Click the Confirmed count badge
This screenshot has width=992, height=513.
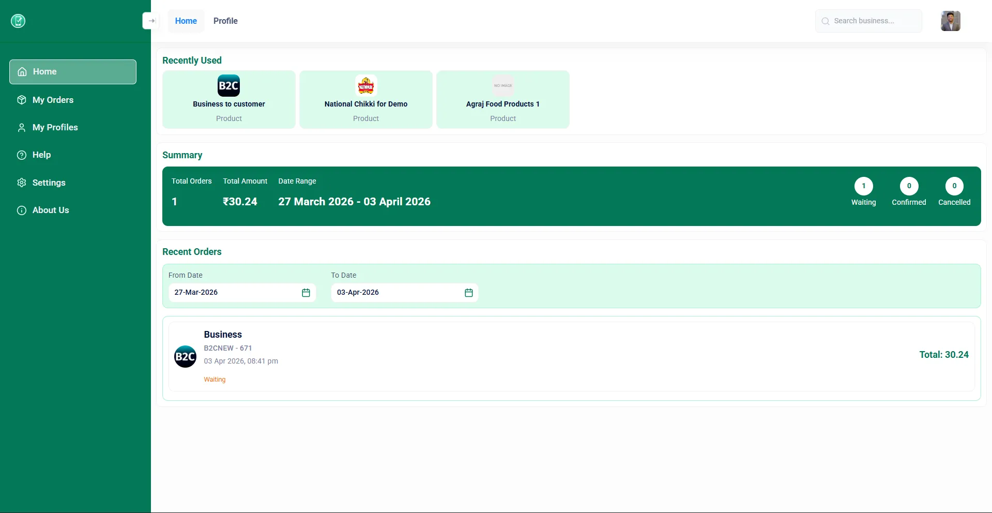tap(909, 186)
